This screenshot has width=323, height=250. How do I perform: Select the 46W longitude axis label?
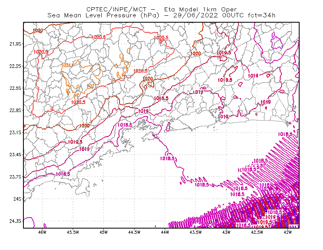pyautogui.click(x=42, y=232)
